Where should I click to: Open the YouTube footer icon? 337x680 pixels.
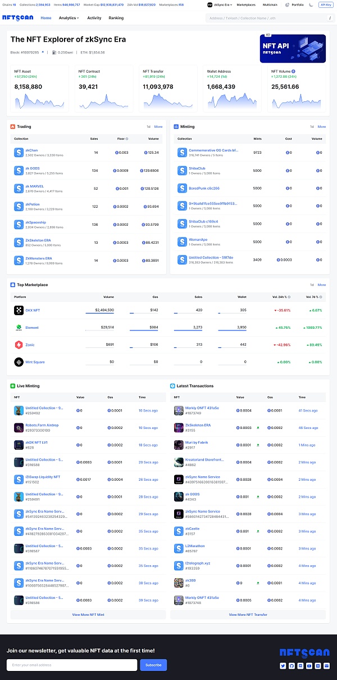coord(309,666)
